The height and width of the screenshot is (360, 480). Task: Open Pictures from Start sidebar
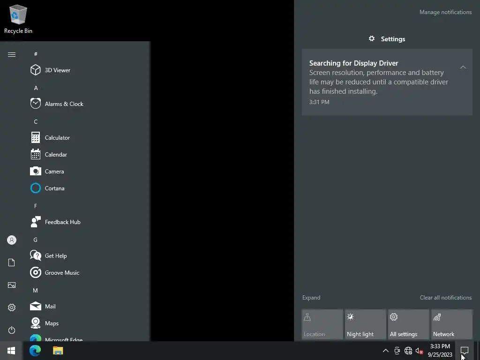12,285
